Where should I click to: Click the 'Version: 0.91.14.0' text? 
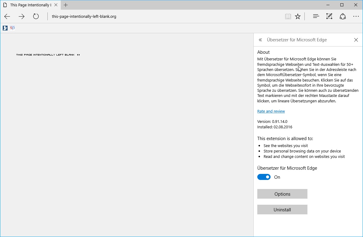[x=272, y=122]
